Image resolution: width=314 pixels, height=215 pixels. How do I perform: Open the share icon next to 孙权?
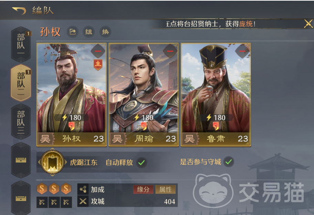tap(73, 32)
